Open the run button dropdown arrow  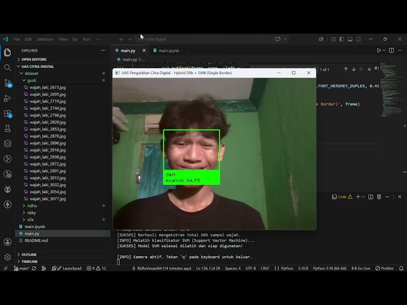click(384, 50)
